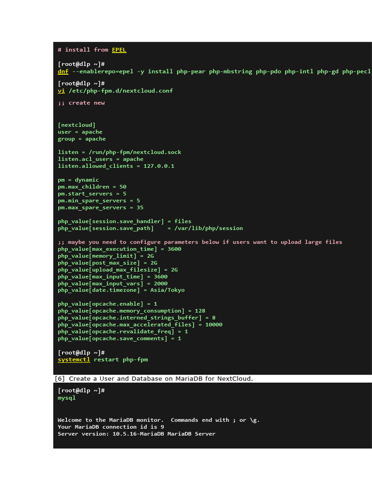The image size is (372, 496).
Task: Click the underlined dnf command
Action: (63, 71)
